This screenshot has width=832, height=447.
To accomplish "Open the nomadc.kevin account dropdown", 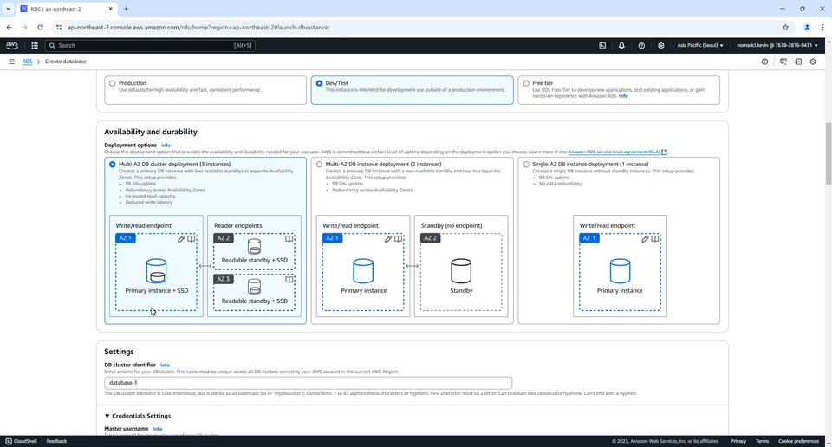I will tap(777, 46).
